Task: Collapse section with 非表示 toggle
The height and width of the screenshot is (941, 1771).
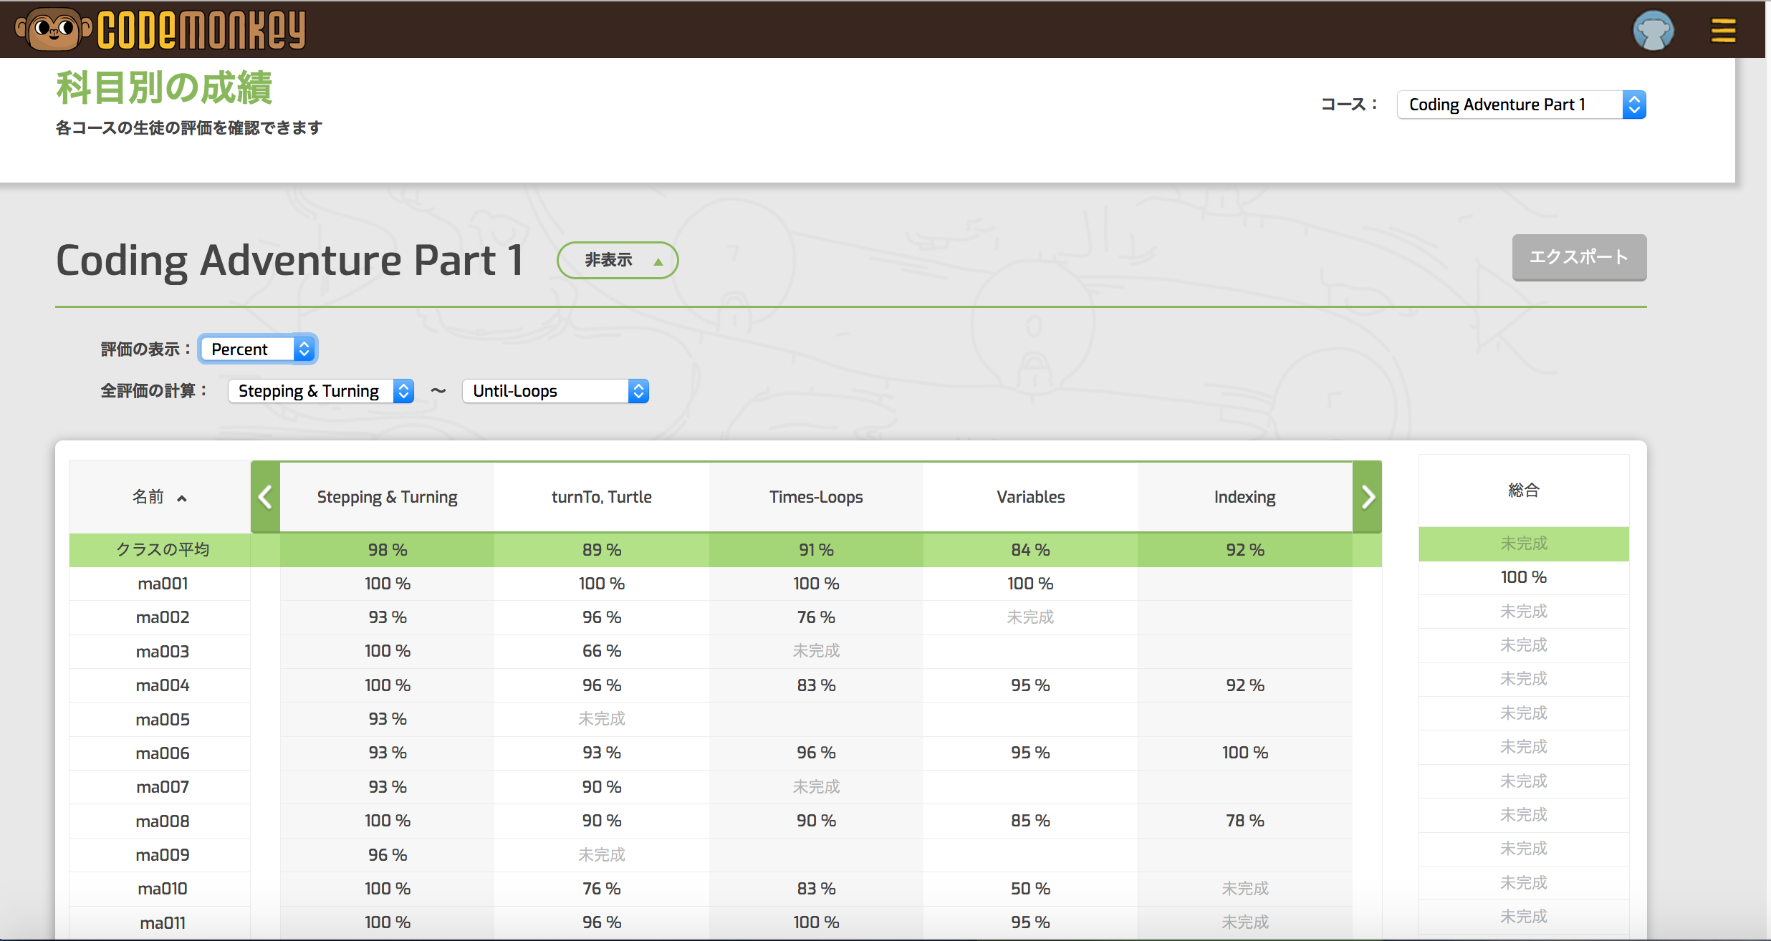Action: (x=618, y=260)
